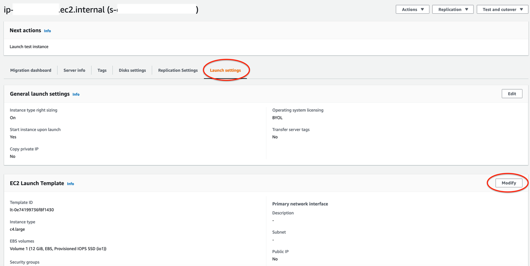Select the Launch settings tab
This screenshot has height=266, width=530.
(226, 70)
